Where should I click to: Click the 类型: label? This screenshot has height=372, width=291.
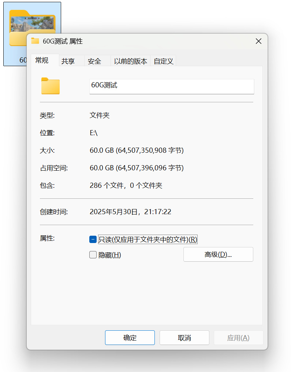[x=47, y=115]
